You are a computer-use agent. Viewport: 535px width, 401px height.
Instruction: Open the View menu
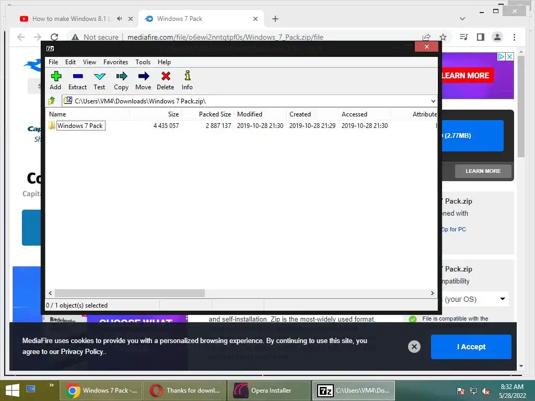pyautogui.click(x=89, y=62)
